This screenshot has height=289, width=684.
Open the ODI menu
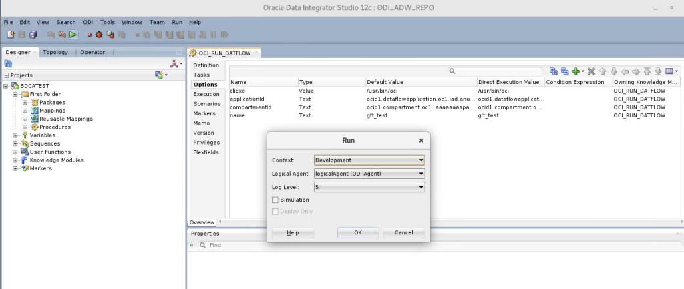tap(88, 22)
